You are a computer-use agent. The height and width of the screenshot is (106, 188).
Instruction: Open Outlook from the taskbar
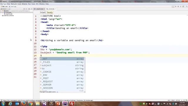point(17,104)
